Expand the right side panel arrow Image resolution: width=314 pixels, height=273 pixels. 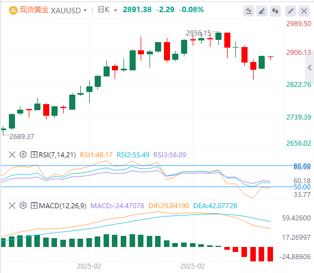click(310, 68)
